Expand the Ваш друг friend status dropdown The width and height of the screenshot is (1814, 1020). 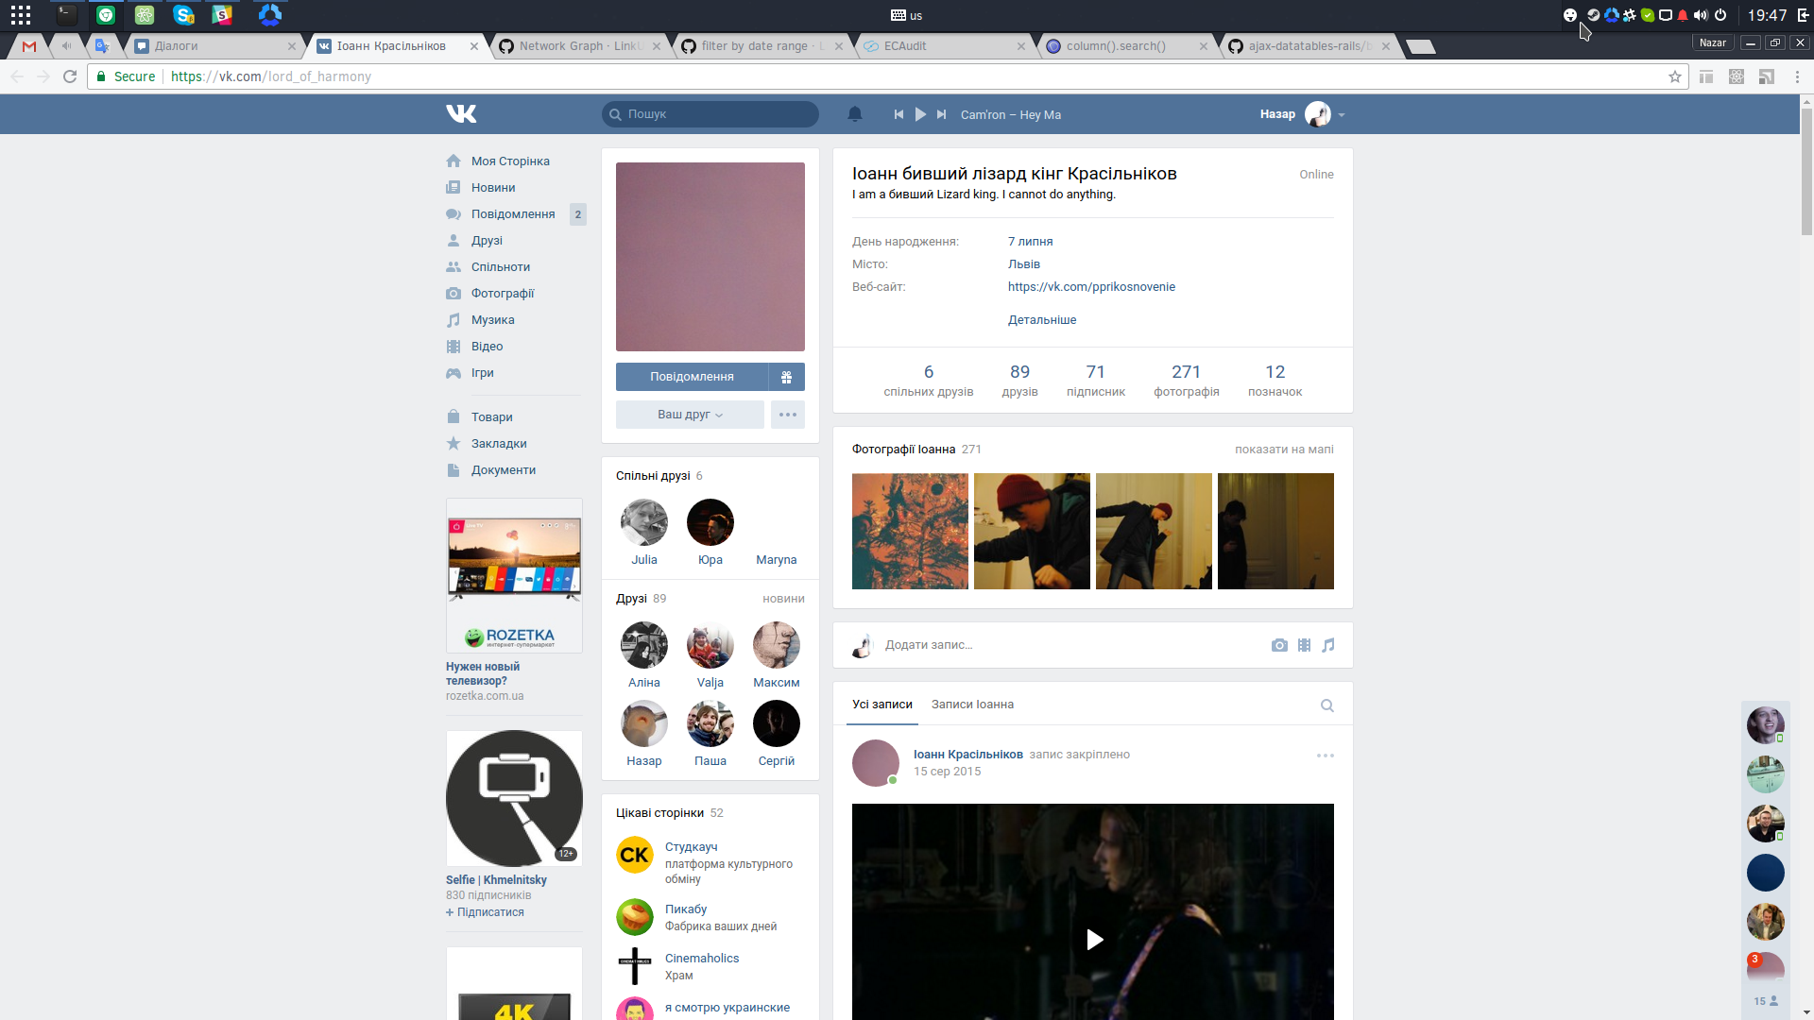pos(690,415)
